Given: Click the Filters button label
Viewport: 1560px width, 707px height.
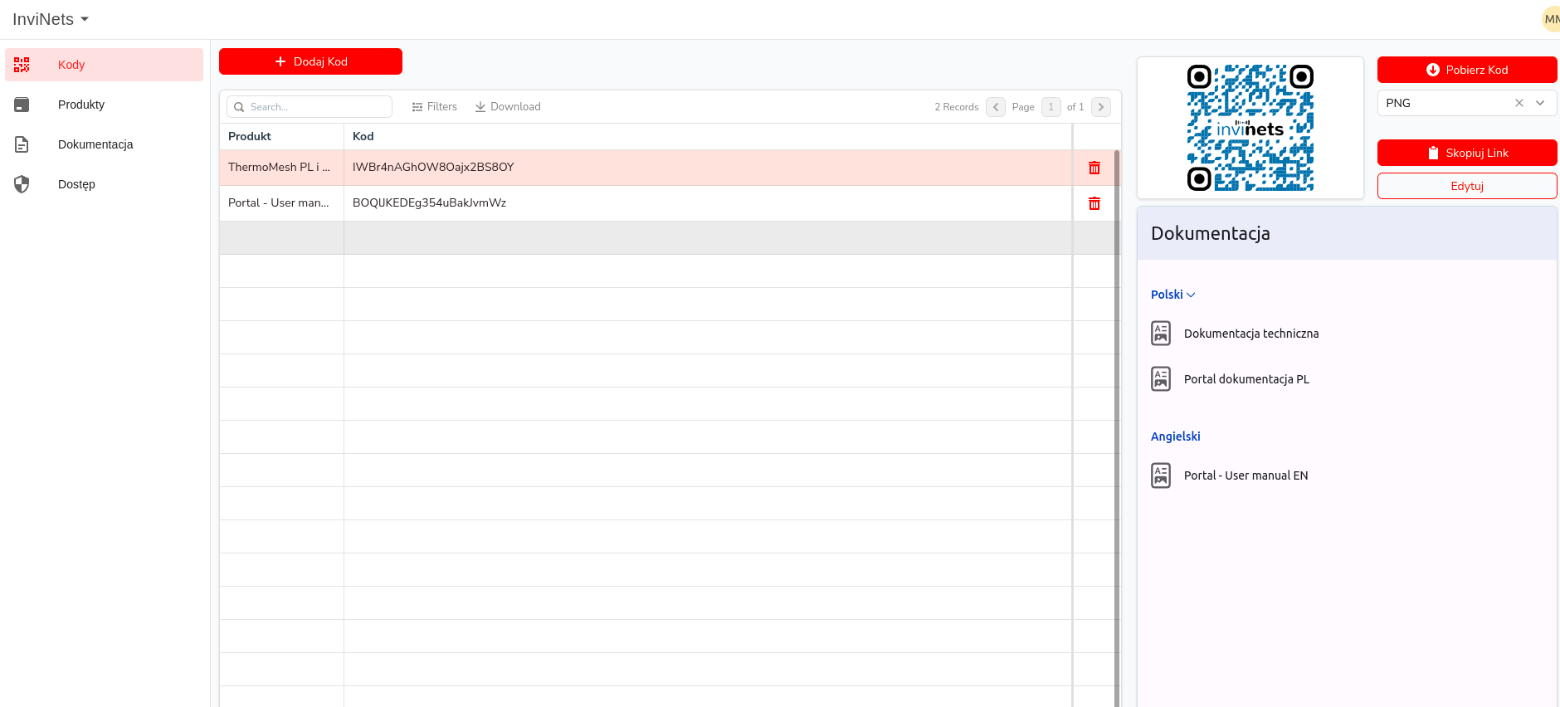Looking at the screenshot, I should [442, 107].
